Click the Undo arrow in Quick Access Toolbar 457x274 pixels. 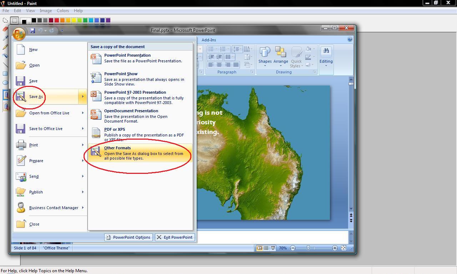(41, 31)
